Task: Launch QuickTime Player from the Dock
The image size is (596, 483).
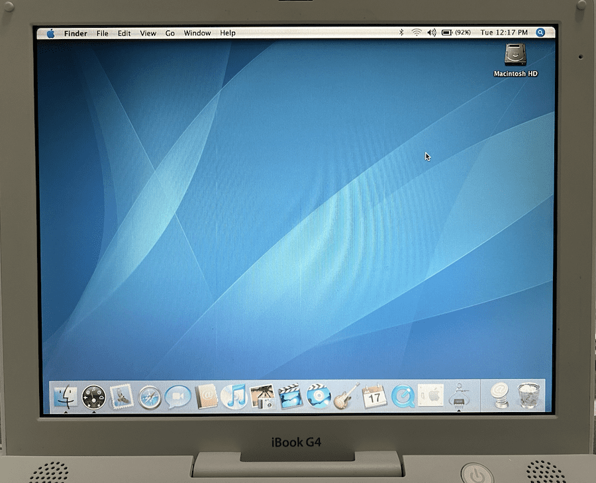Action: [403, 396]
